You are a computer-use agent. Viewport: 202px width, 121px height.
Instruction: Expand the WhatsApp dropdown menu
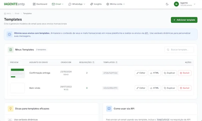click(x=77, y=4)
